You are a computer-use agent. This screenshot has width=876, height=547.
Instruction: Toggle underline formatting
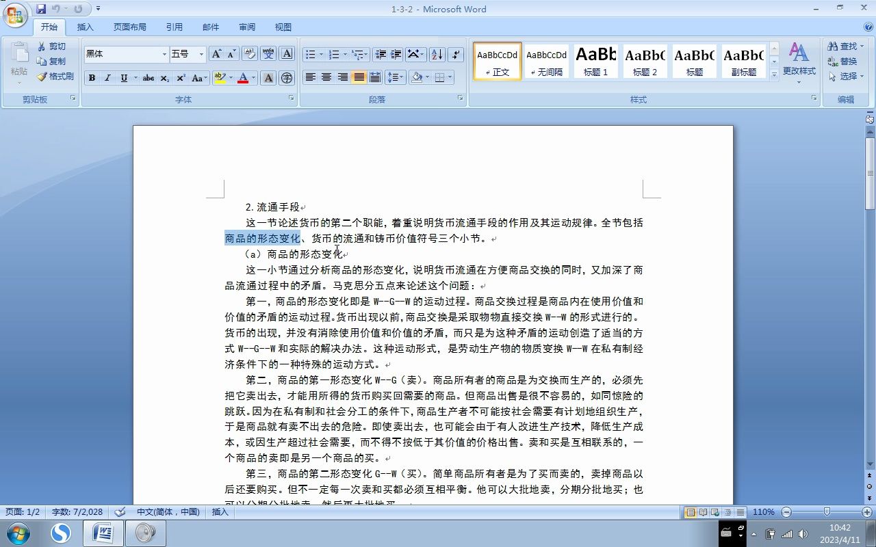(x=123, y=78)
